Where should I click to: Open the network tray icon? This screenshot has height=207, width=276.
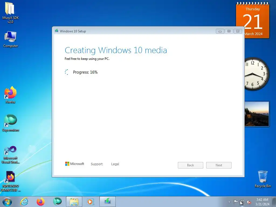click(242, 202)
